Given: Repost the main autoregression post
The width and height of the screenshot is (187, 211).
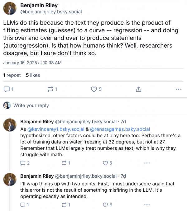Looking at the screenshot, I should click(50, 89).
